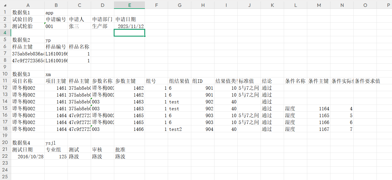
Task: Select row 9 header
Action: click(5, 67)
